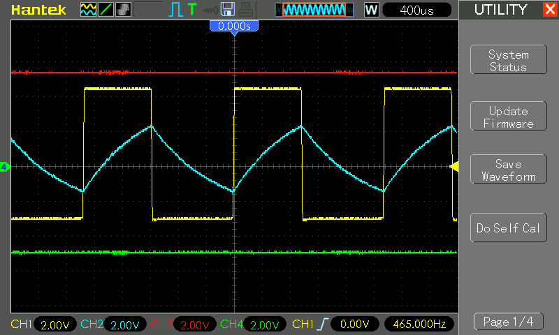Toggle CH2 2.00V channel indicator
This screenshot has height=335, width=559.
tap(113, 325)
